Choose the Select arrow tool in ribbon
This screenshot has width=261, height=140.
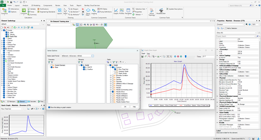pos(65,11)
